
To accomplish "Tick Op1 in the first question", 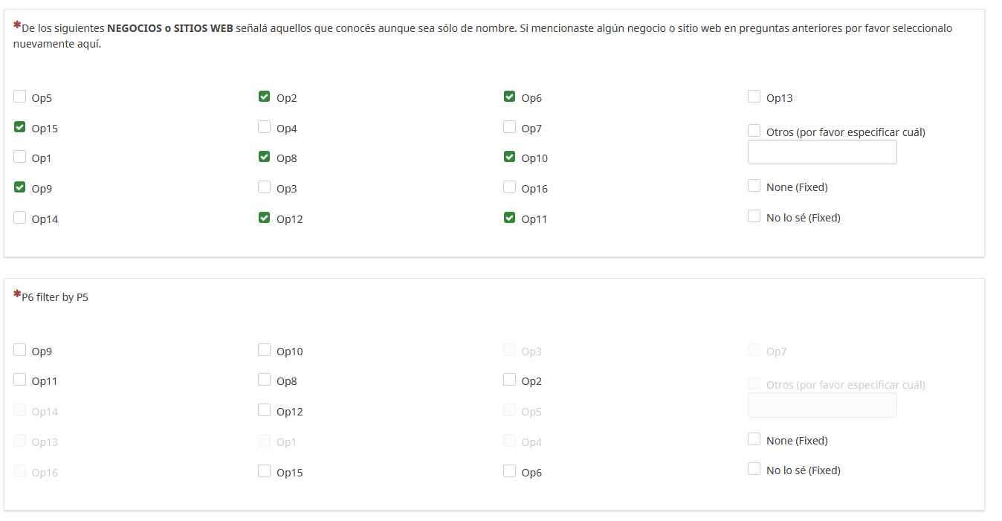I will point(20,157).
